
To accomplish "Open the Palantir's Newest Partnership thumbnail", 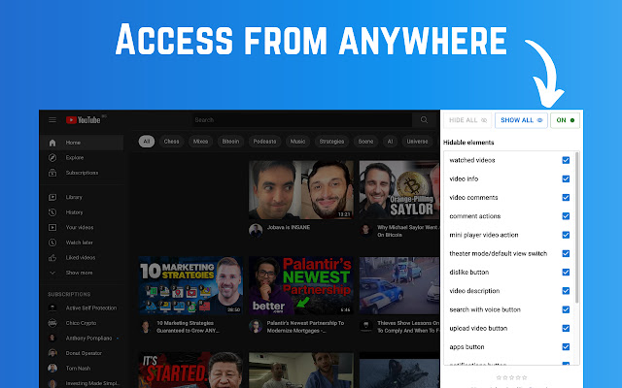I will pos(301,285).
